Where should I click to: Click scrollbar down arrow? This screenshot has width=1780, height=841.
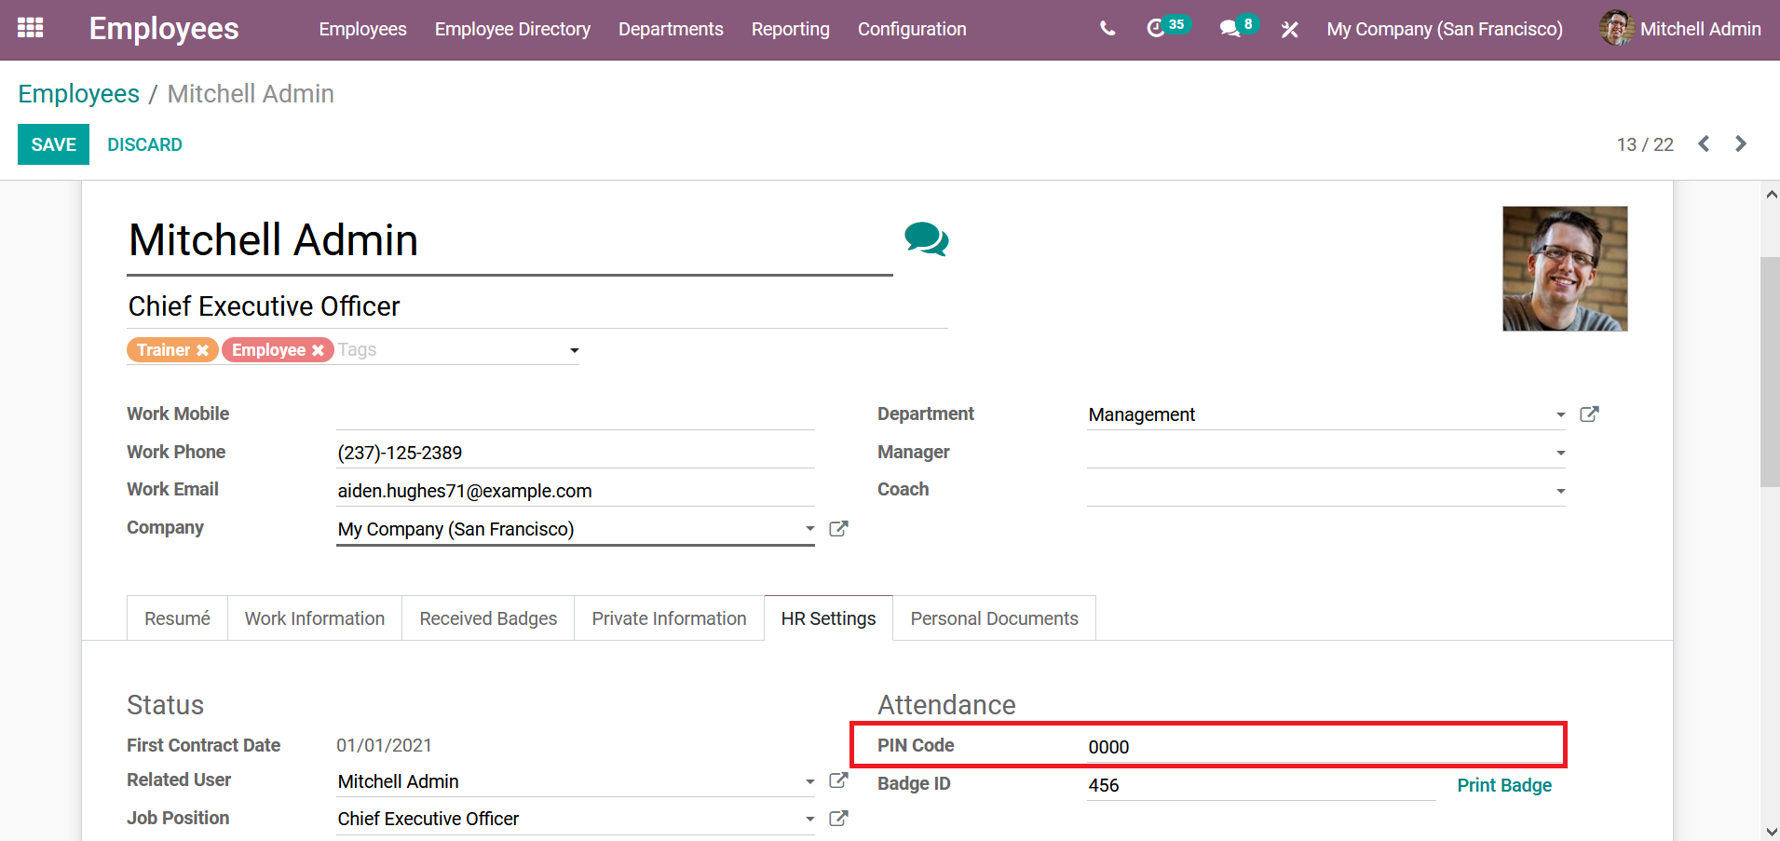(x=1771, y=832)
